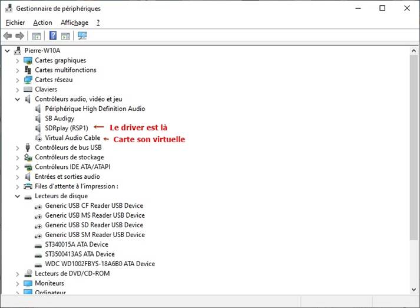Expand Contrôleurs de stockage

point(18,158)
